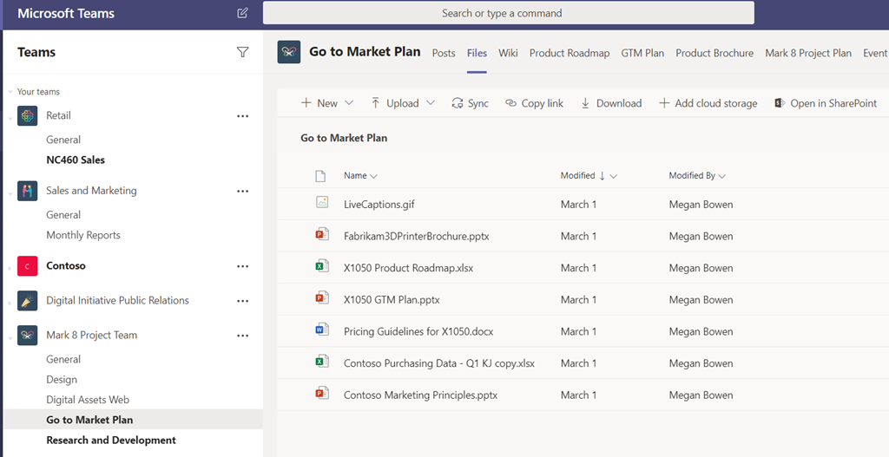Viewport: 889px width, 457px height.
Task: Open LiveCaptions.gif file
Action: [379, 205]
